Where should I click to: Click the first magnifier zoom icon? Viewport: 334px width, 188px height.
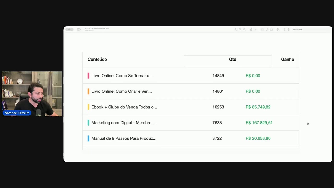coord(236,30)
